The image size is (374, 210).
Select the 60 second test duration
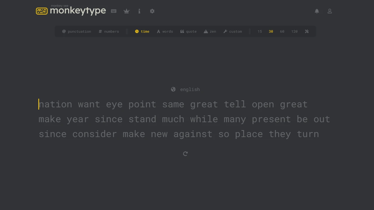(282, 32)
